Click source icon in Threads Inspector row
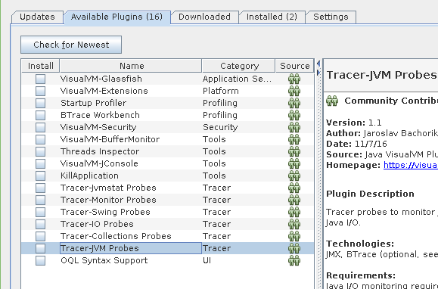The width and height of the screenshot is (438, 289). click(x=294, y=151)
